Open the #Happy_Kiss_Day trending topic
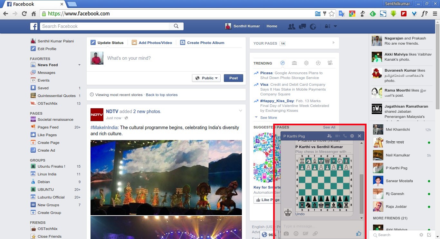Image resolution: width=440 pixels, height=239 pixels. [x=277, y=101]
